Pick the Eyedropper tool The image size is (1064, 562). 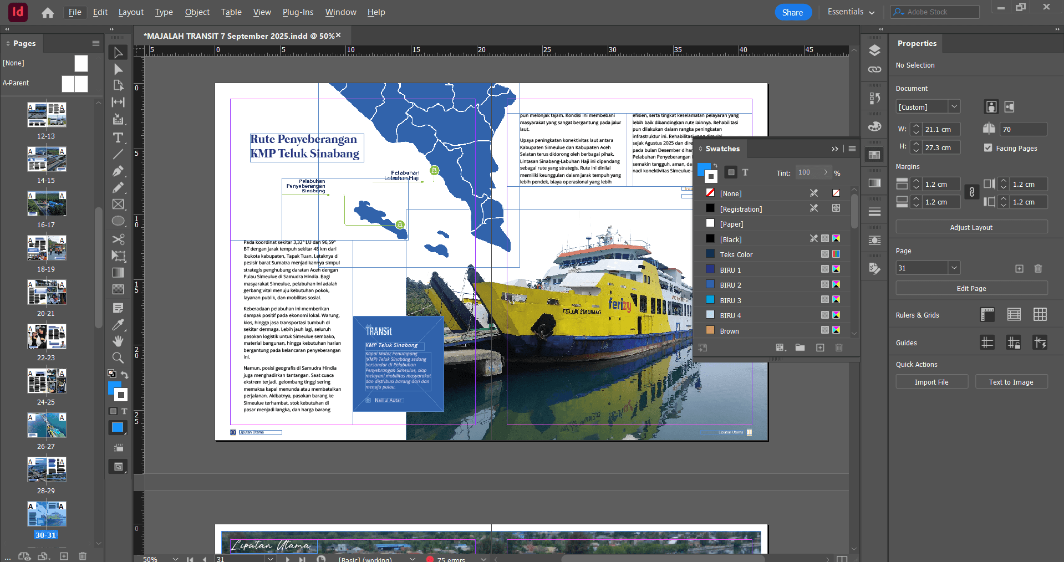click(x=118, y=325)
